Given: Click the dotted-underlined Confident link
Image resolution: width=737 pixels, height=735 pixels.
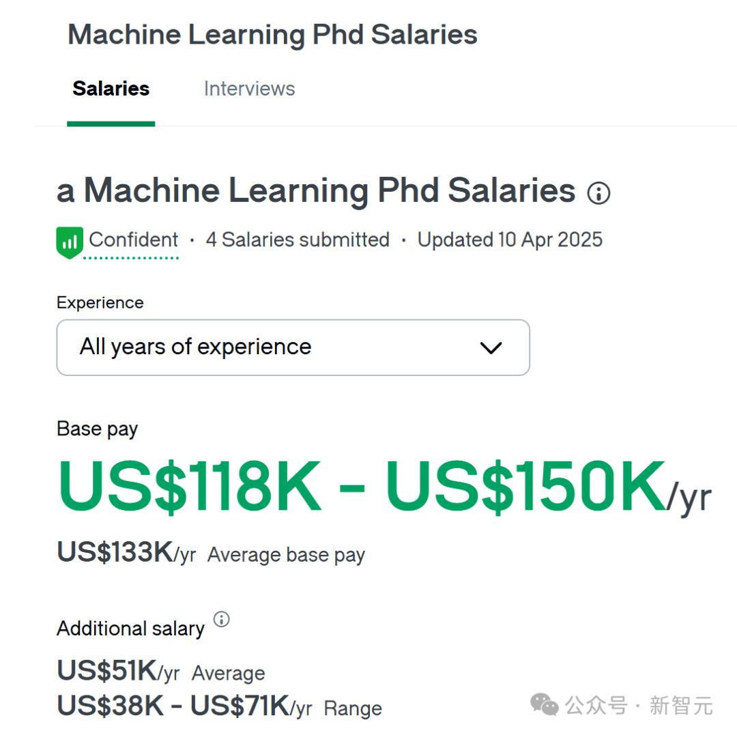Looking at the screenshot, I should pos(134,240).
